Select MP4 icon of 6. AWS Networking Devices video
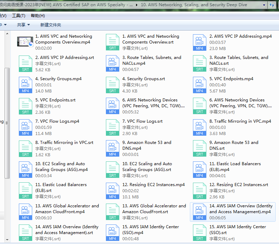 point(112,106)
